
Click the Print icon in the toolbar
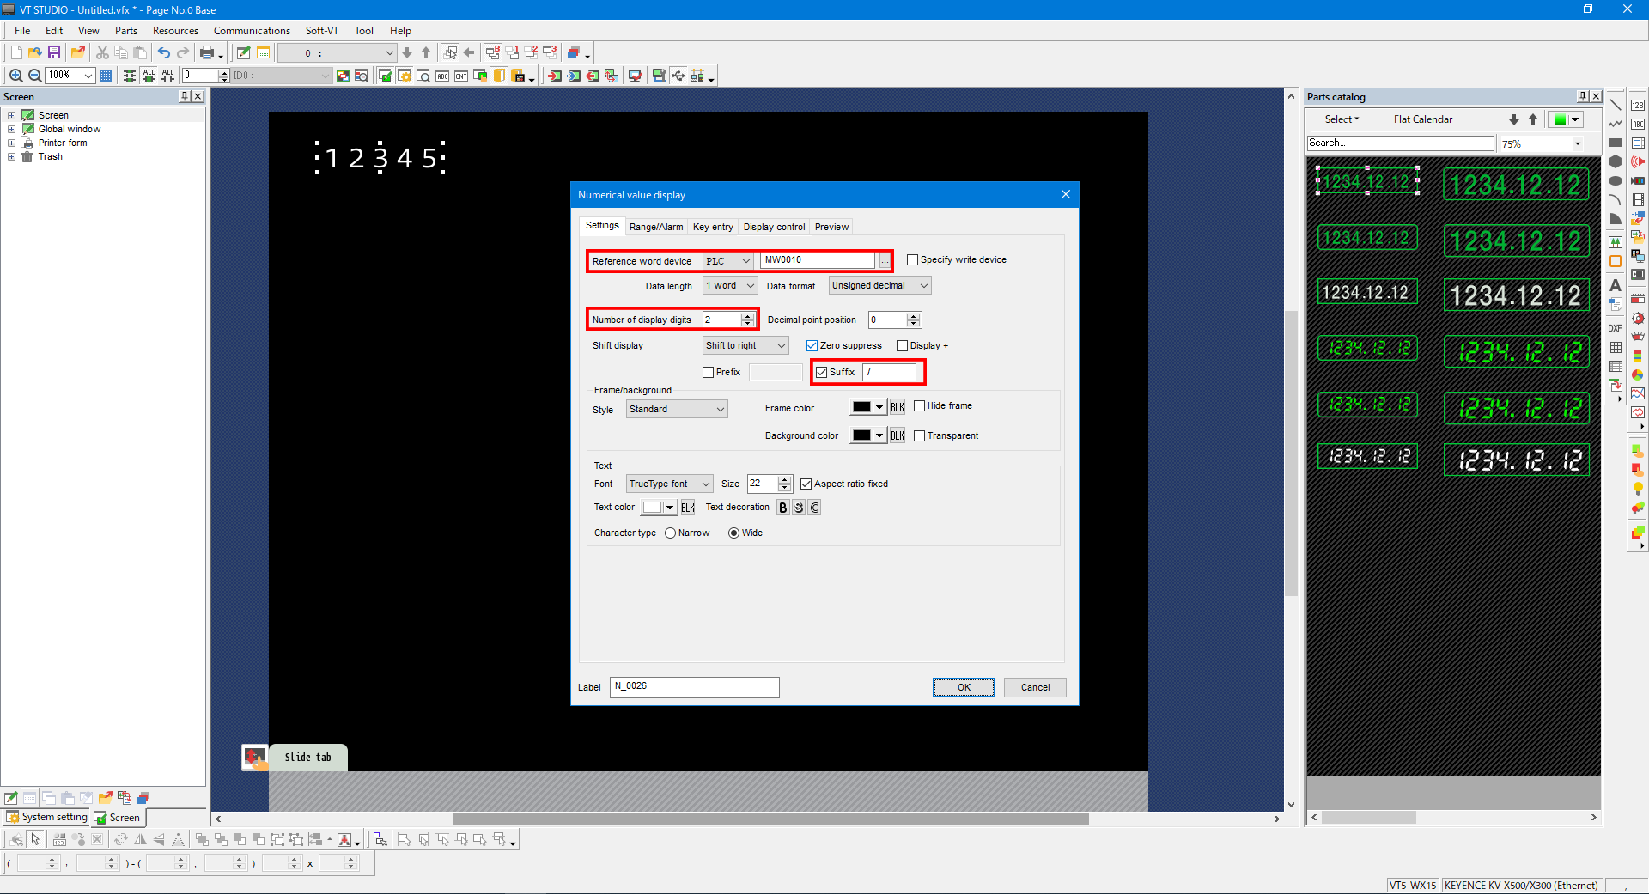[207, 53]
